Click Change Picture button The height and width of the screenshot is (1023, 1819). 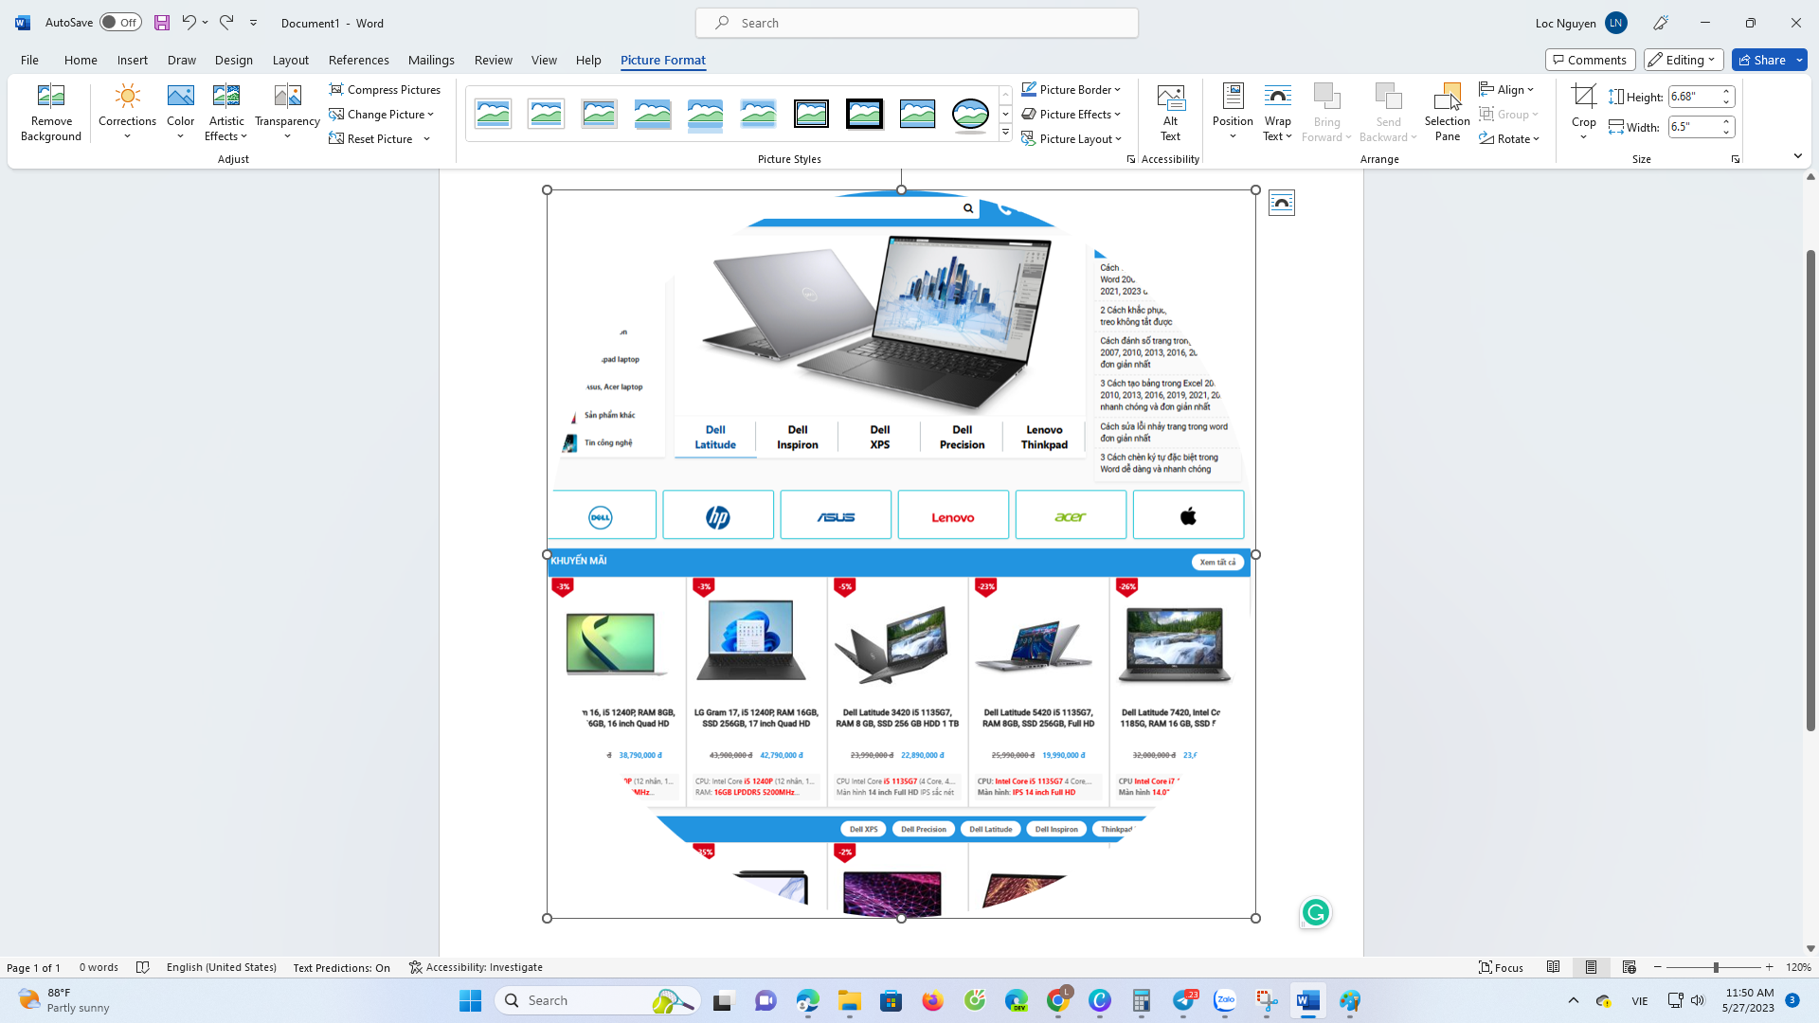pyautogui.click(x=381, y=114)
